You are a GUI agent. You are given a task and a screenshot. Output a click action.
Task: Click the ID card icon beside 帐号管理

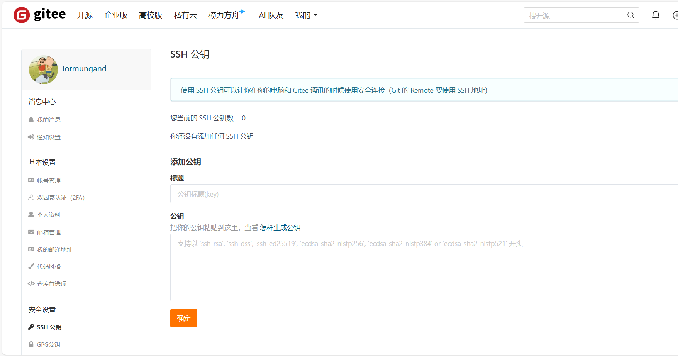[x=31, y=180]
